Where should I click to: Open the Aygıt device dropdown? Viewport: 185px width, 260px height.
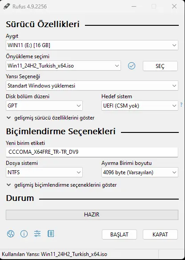point(92,45)
